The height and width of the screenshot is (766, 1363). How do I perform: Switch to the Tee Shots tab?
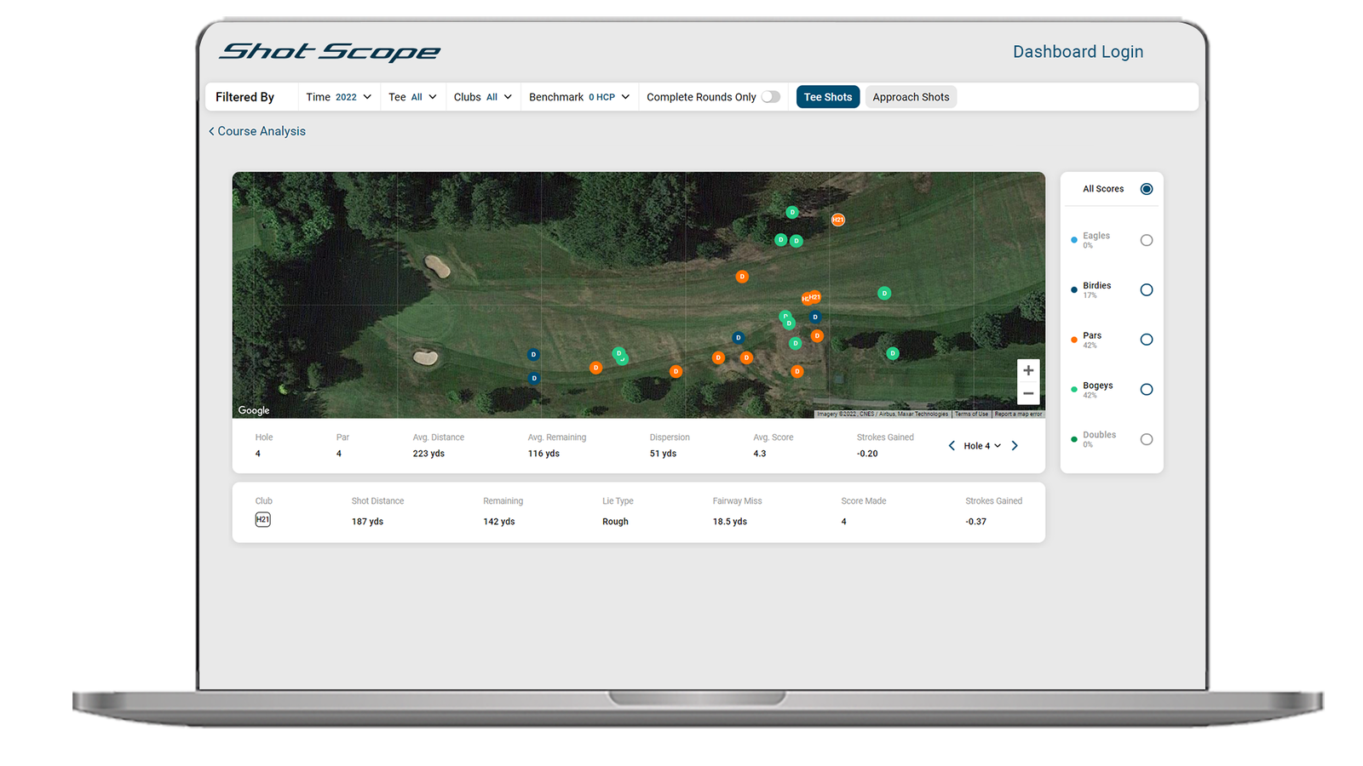827,96
